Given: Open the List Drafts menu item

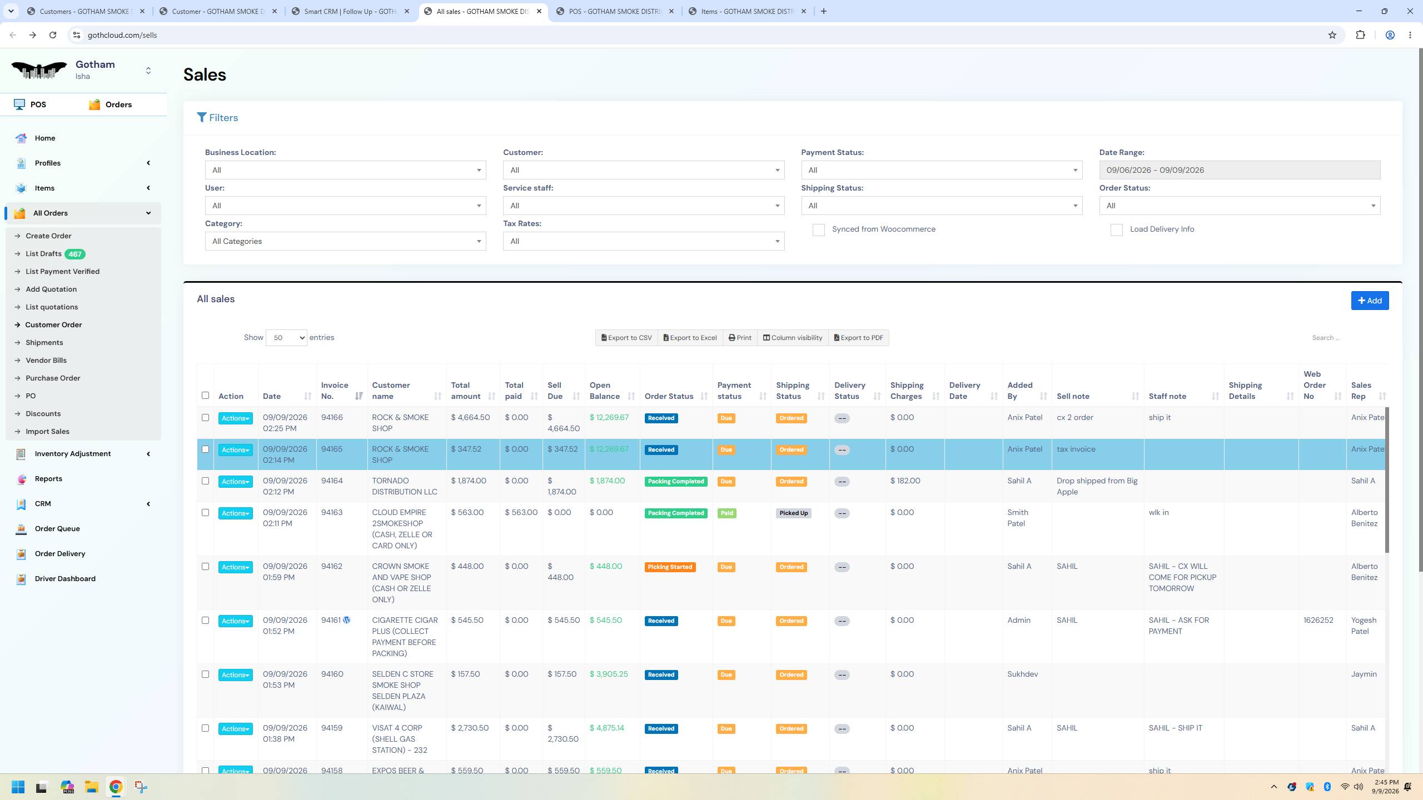Looking at the screenshot, I should (43, 254).
